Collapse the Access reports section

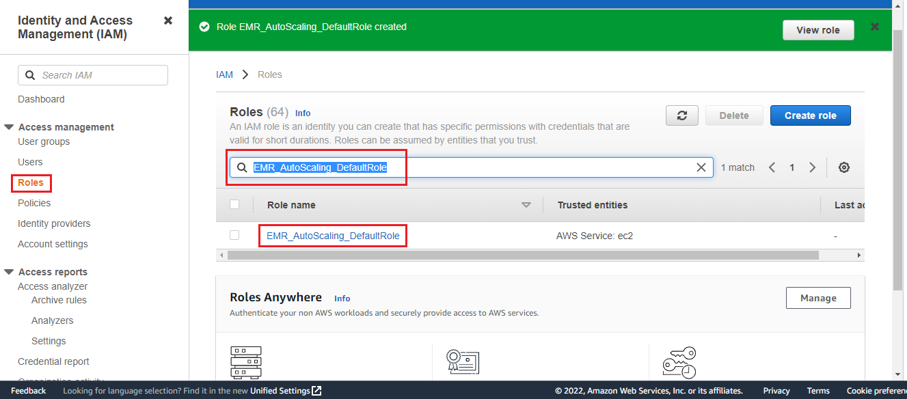[9, 272]
